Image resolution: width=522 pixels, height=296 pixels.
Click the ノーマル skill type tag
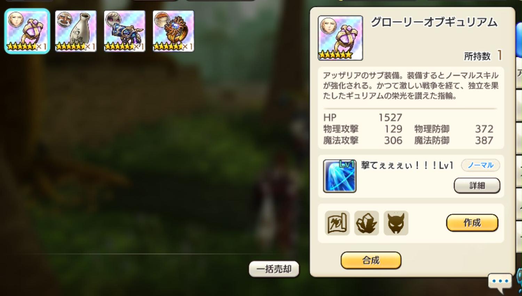(x=481, y=165)
